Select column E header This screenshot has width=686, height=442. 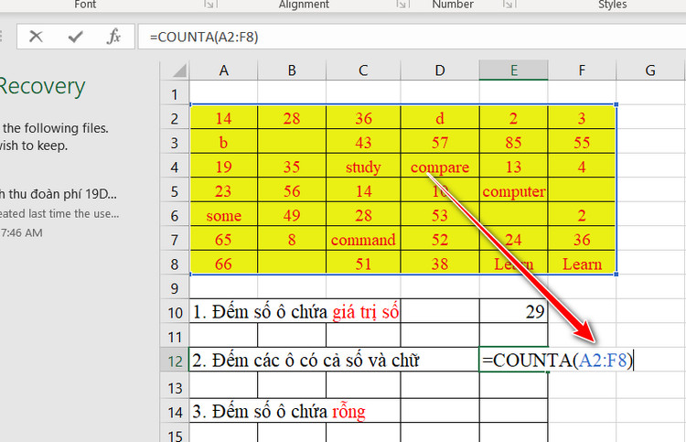513,70
